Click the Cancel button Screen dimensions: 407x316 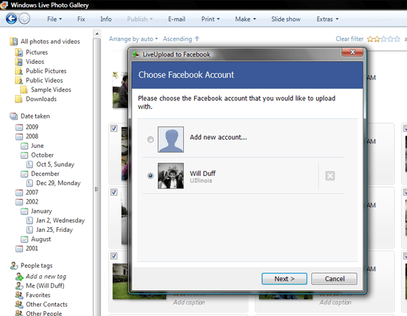point(334,279)
